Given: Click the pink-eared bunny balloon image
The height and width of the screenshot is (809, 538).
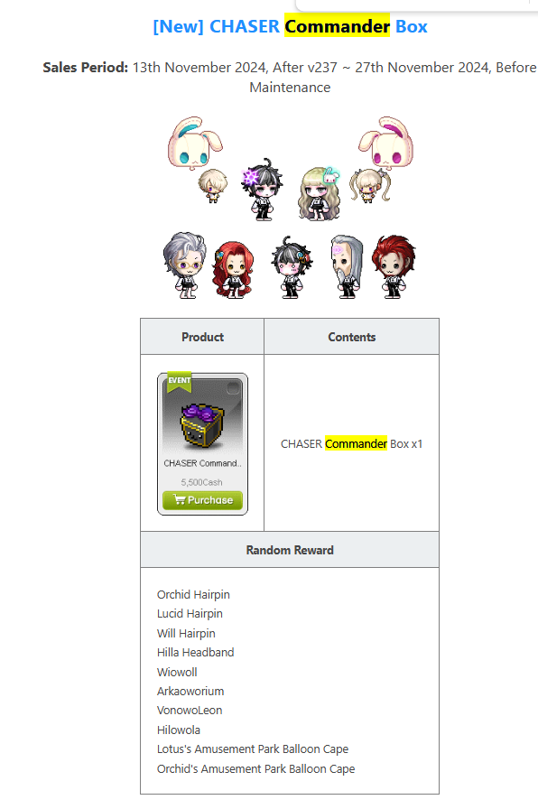Looking at the screenshot, I should [386, 143].
